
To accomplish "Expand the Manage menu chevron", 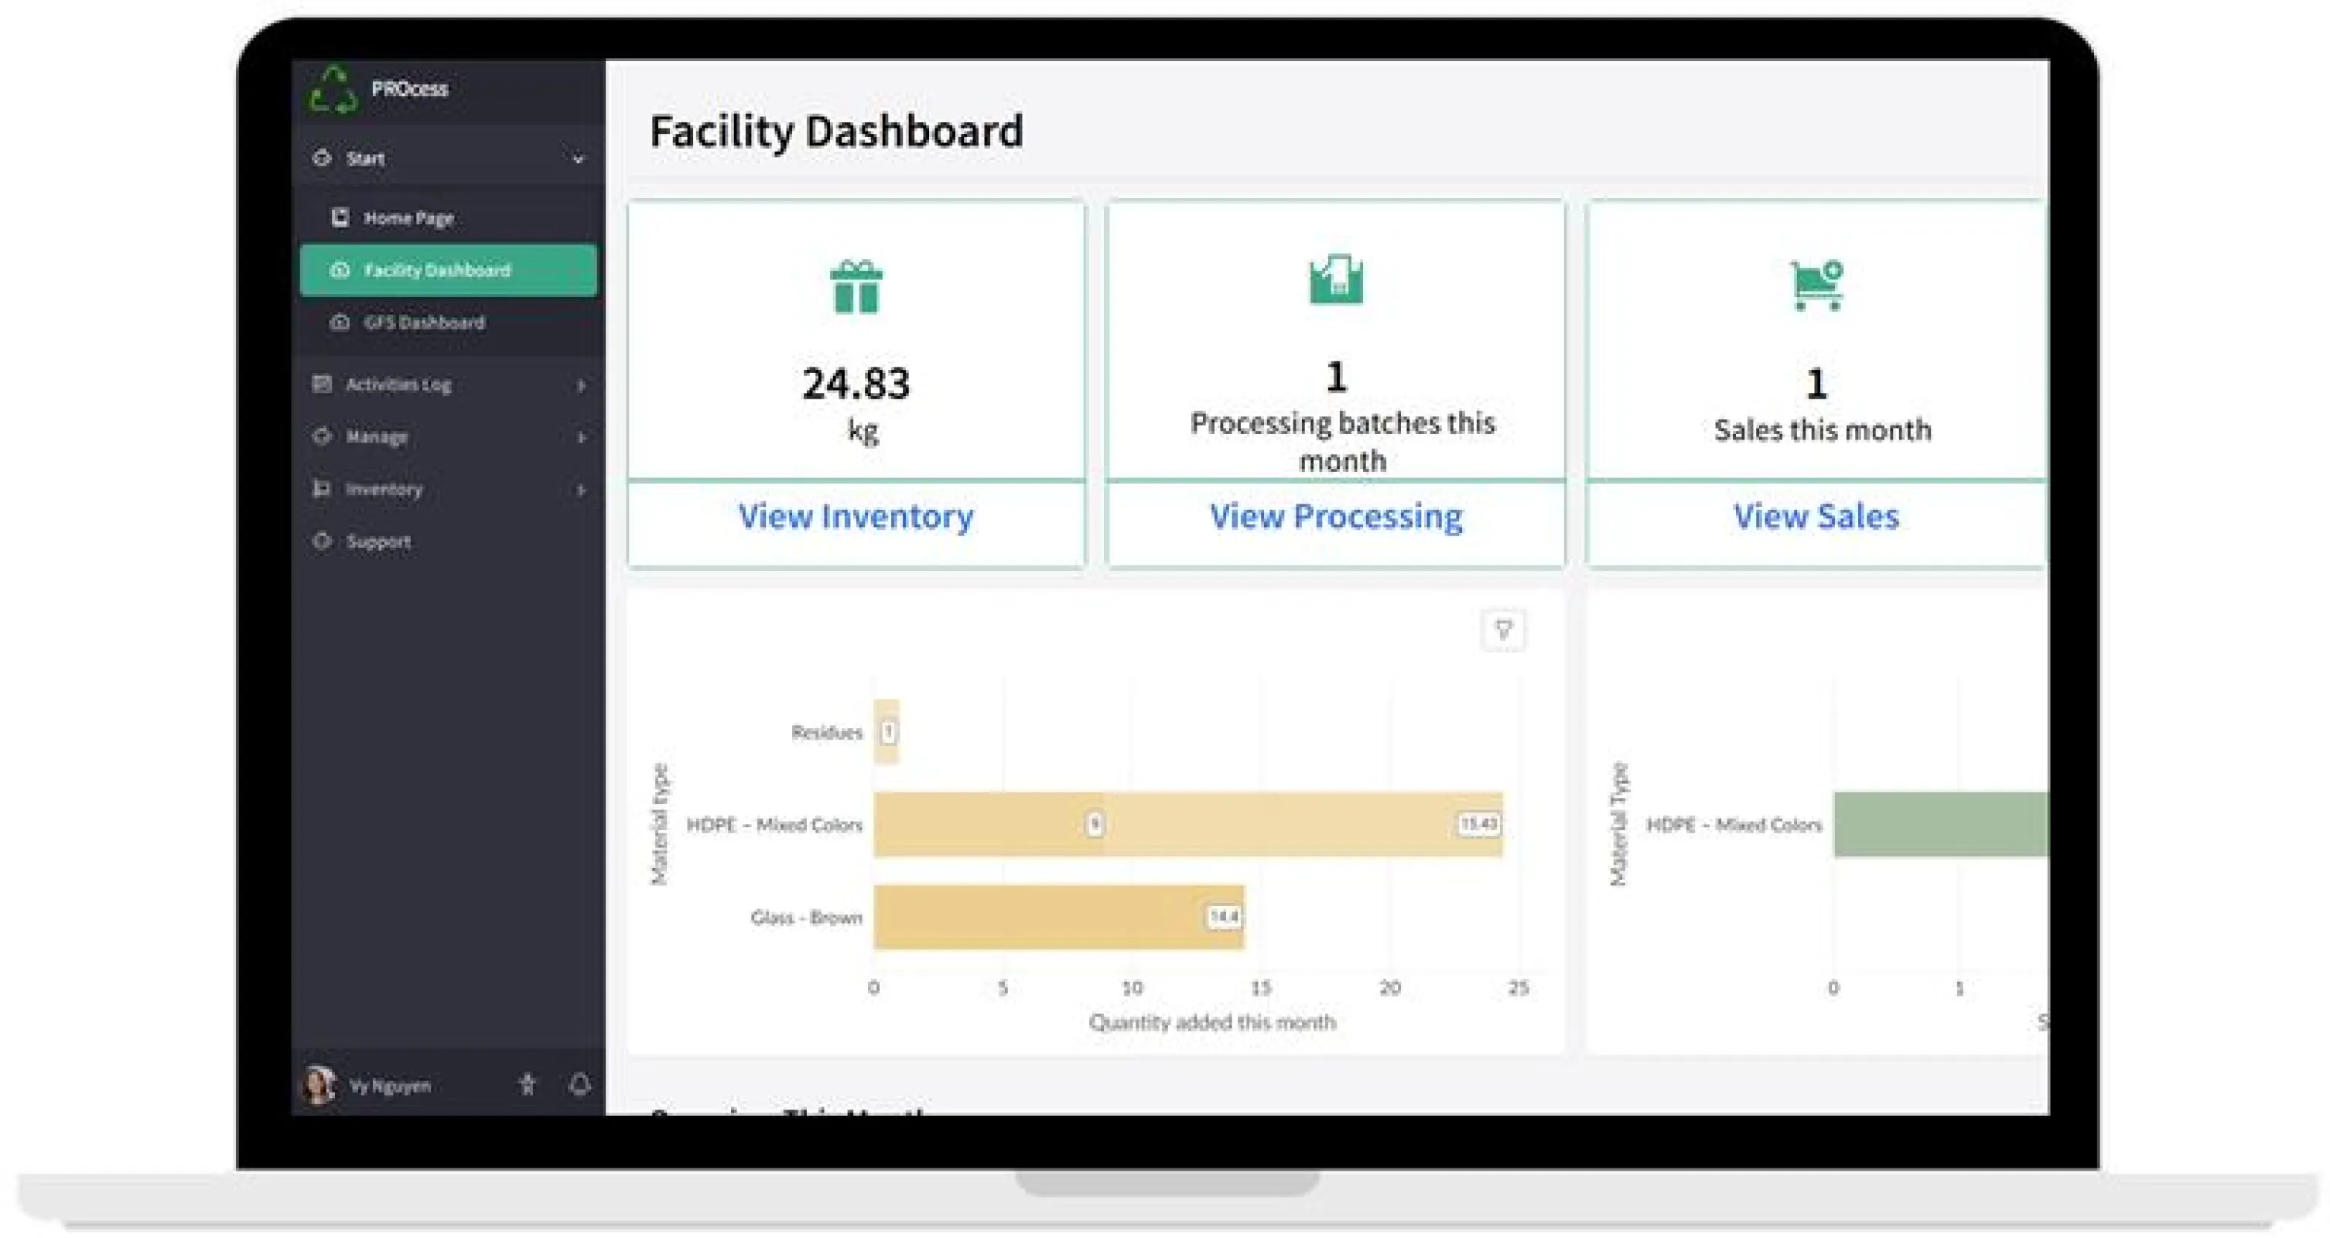I will (581, 437).
